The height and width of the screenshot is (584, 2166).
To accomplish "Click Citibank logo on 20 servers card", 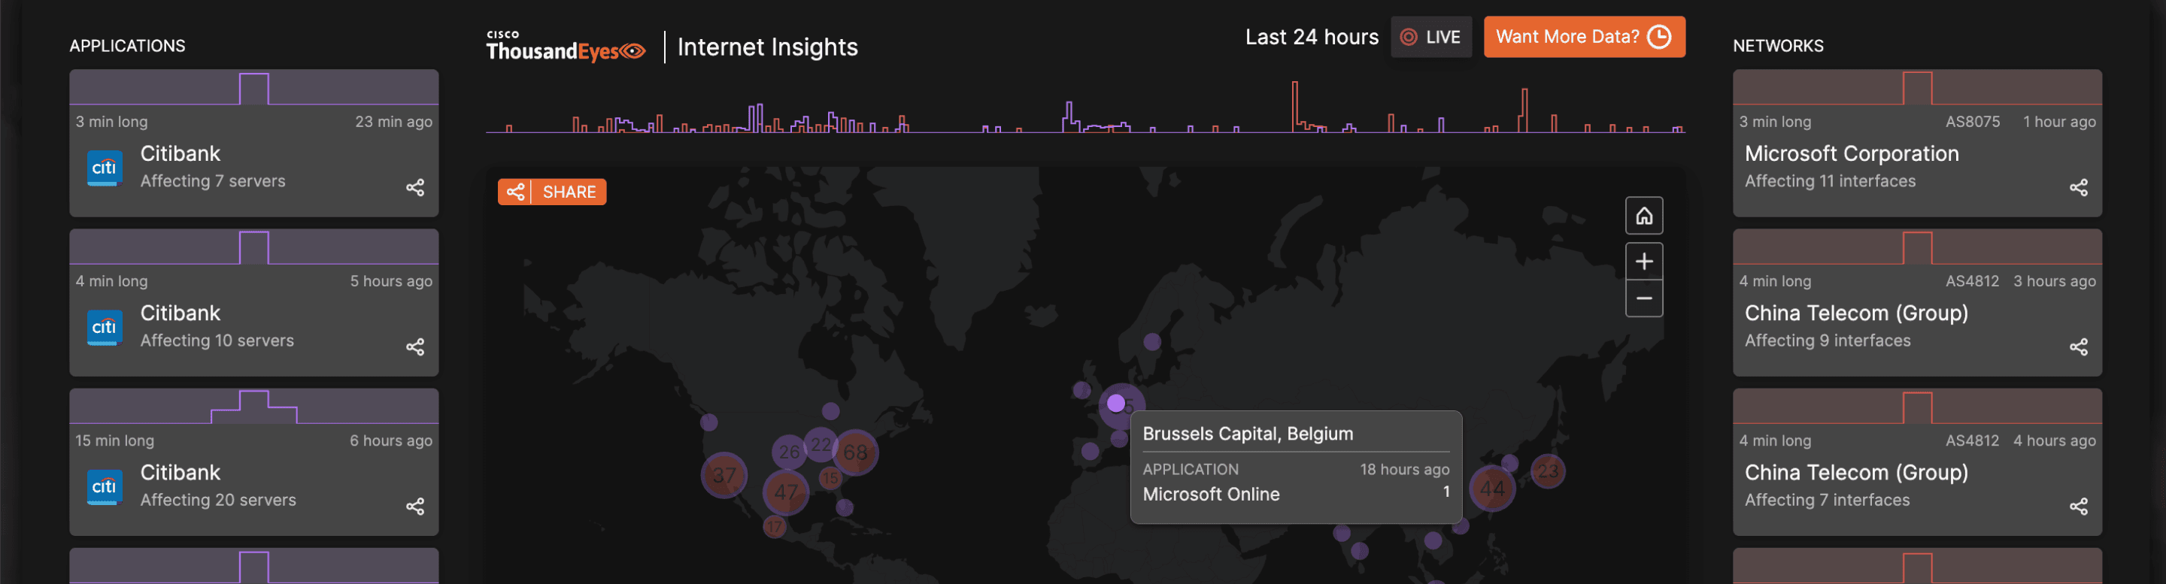I will click(105, 486).
